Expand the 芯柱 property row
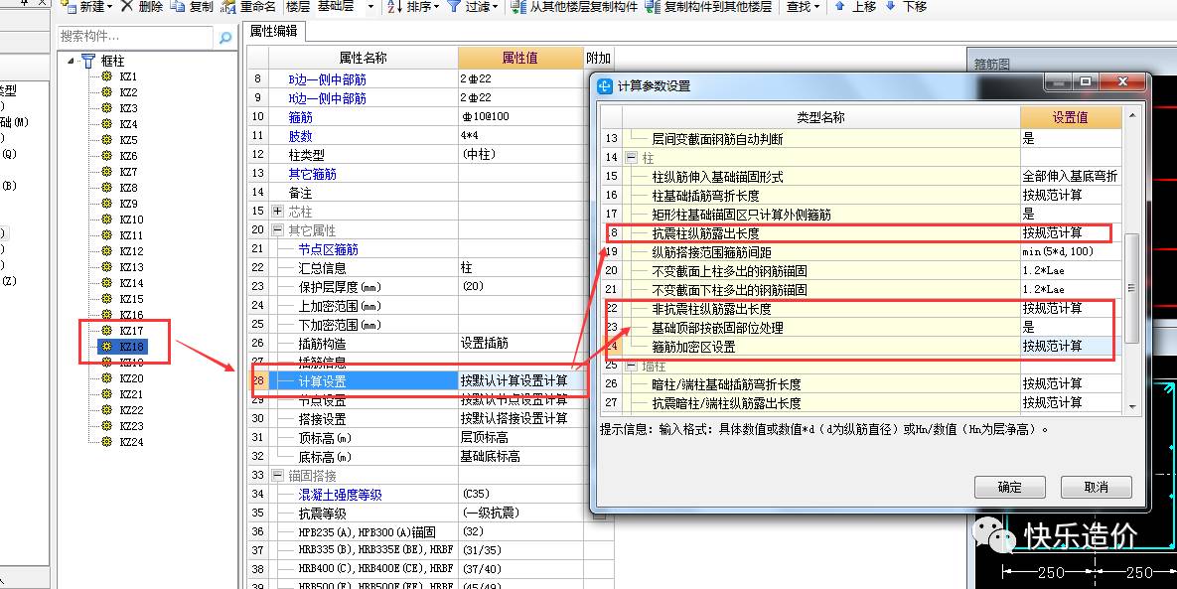 tap(277, 212)
